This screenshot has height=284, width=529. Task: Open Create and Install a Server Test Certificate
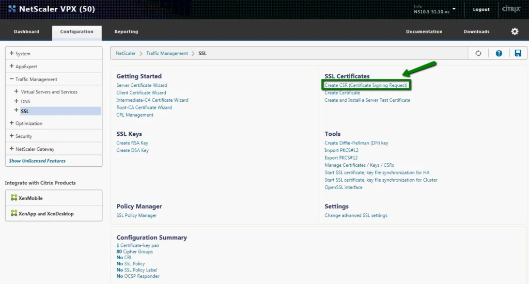click(367, 100)
